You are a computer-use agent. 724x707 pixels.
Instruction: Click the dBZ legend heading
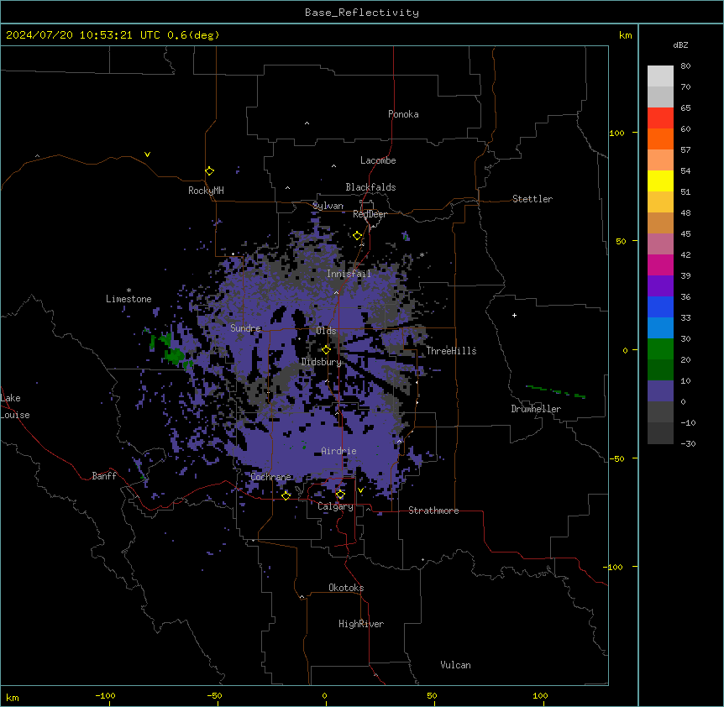[x=680, y=45]
